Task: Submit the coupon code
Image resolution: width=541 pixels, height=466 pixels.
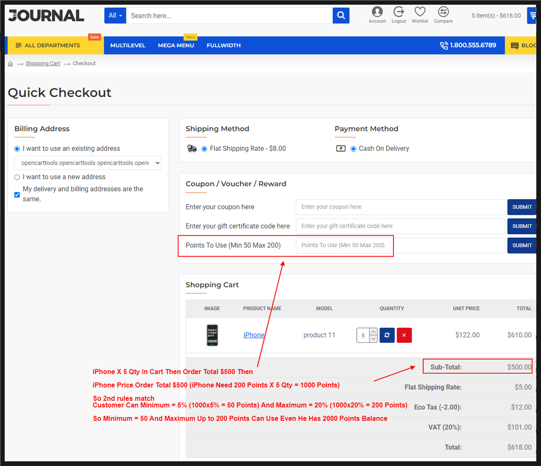Action: point(522,207)
